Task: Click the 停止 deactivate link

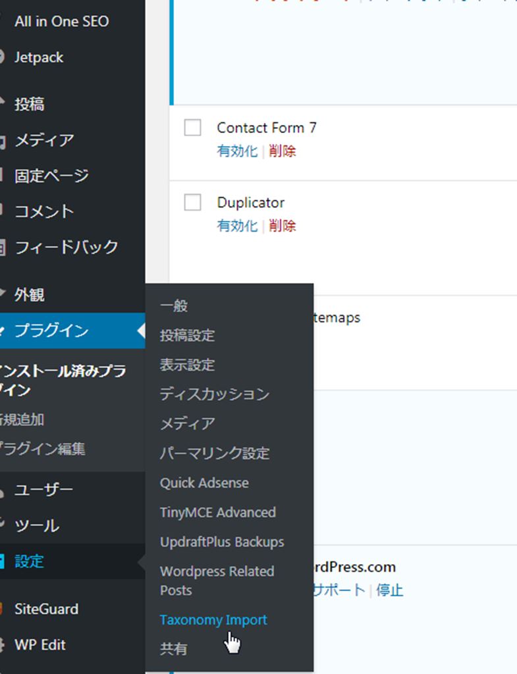Action: (x=389, y=590)
